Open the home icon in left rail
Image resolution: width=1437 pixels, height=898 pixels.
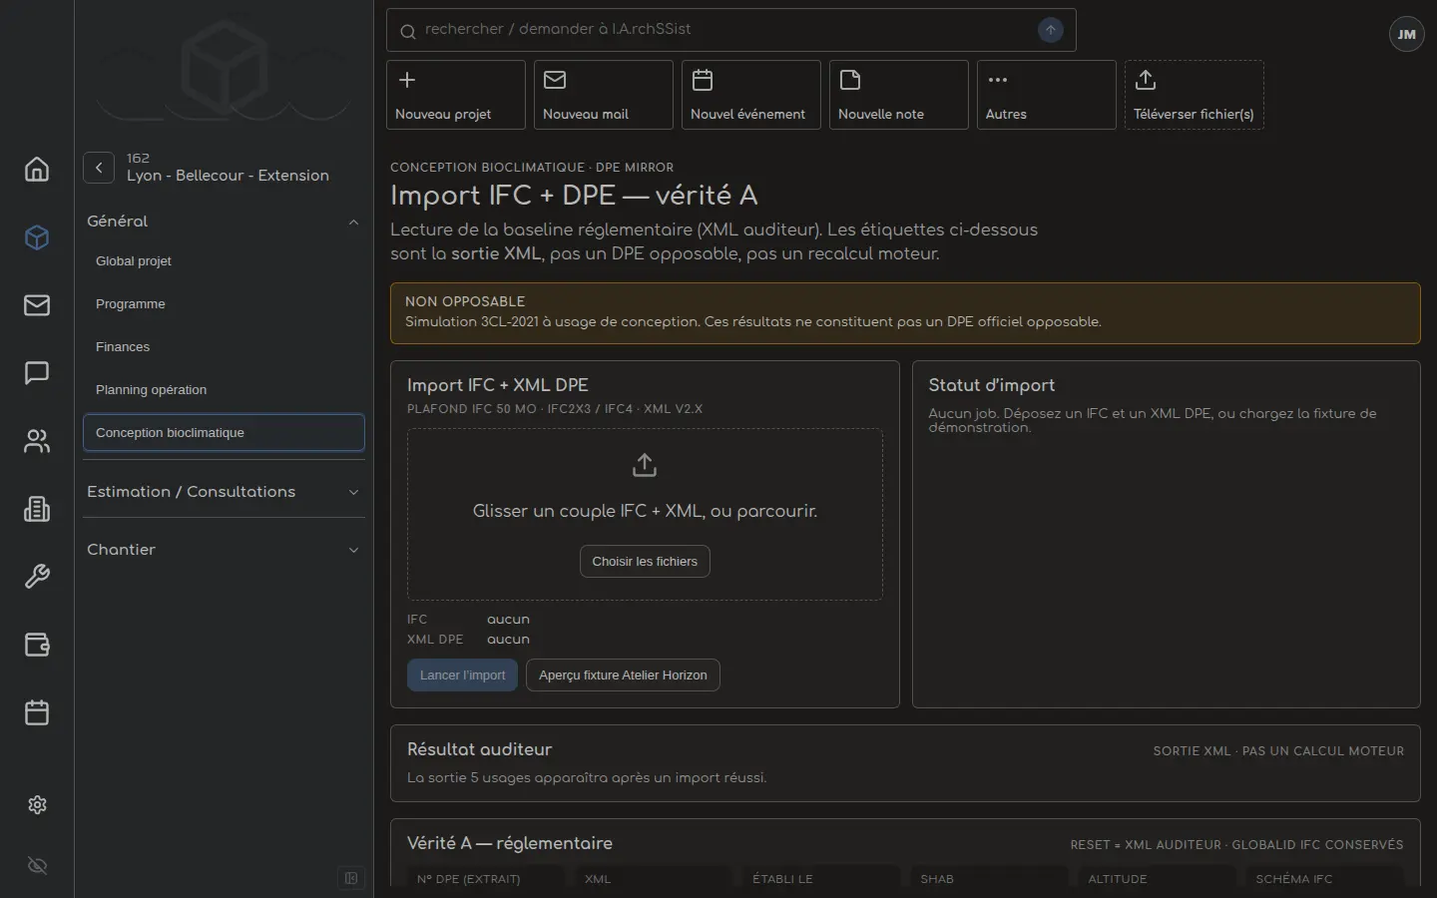click(37, 170)
